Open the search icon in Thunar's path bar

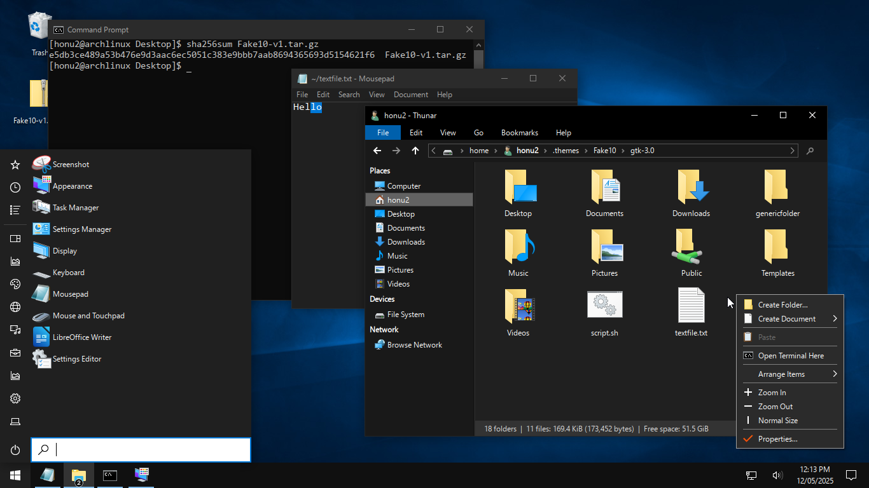810,151
